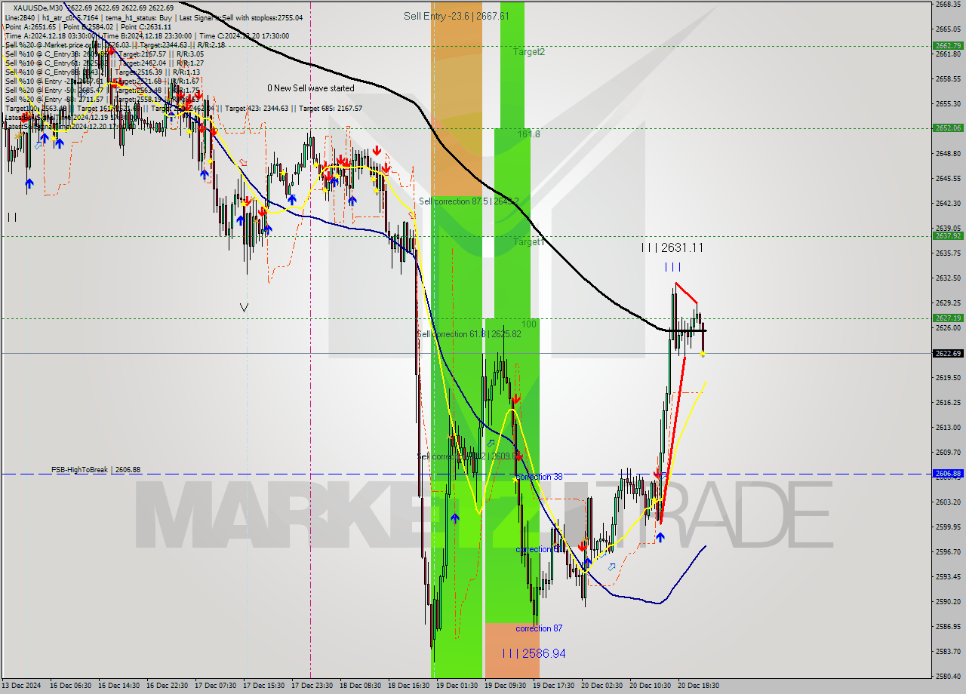
Task: Click the green 2637.92 price tag
Action: [948, 235]
